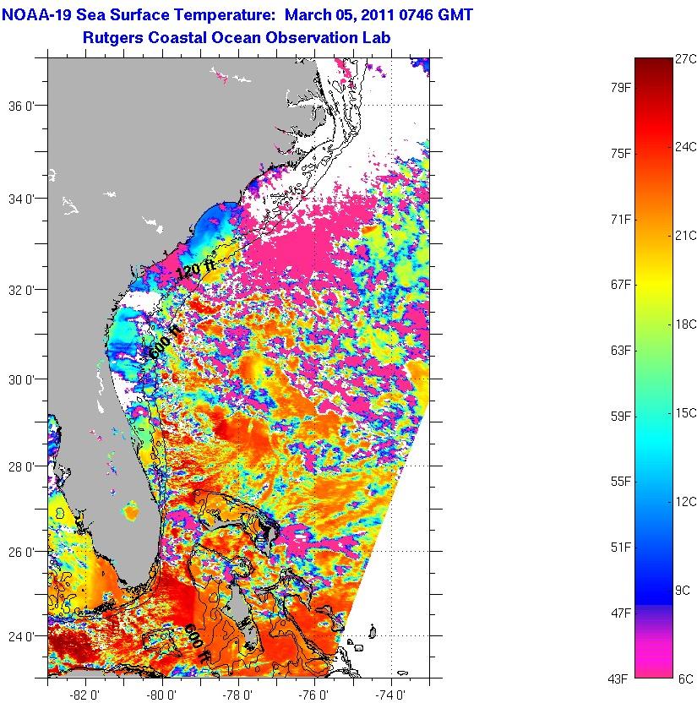
Task: Click the 79F colorbar label
Action: click(620, 88)
